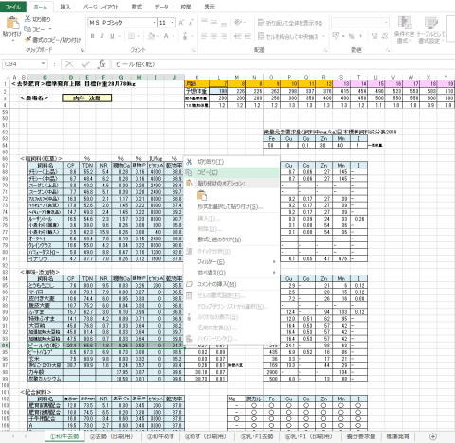Screen dimensions: 455x443
Task: Open Font group dialog launcher
Action: [x=193, y=50]
